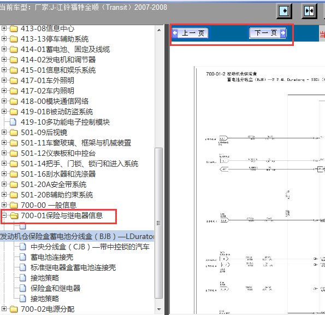The image size is (325, 315).
Task: Click document icon beside 保险盒和继电器
Action: 23,288
